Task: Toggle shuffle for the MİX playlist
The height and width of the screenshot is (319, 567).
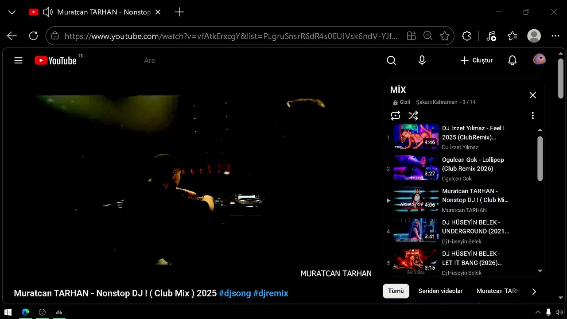Action: (413, 116)
